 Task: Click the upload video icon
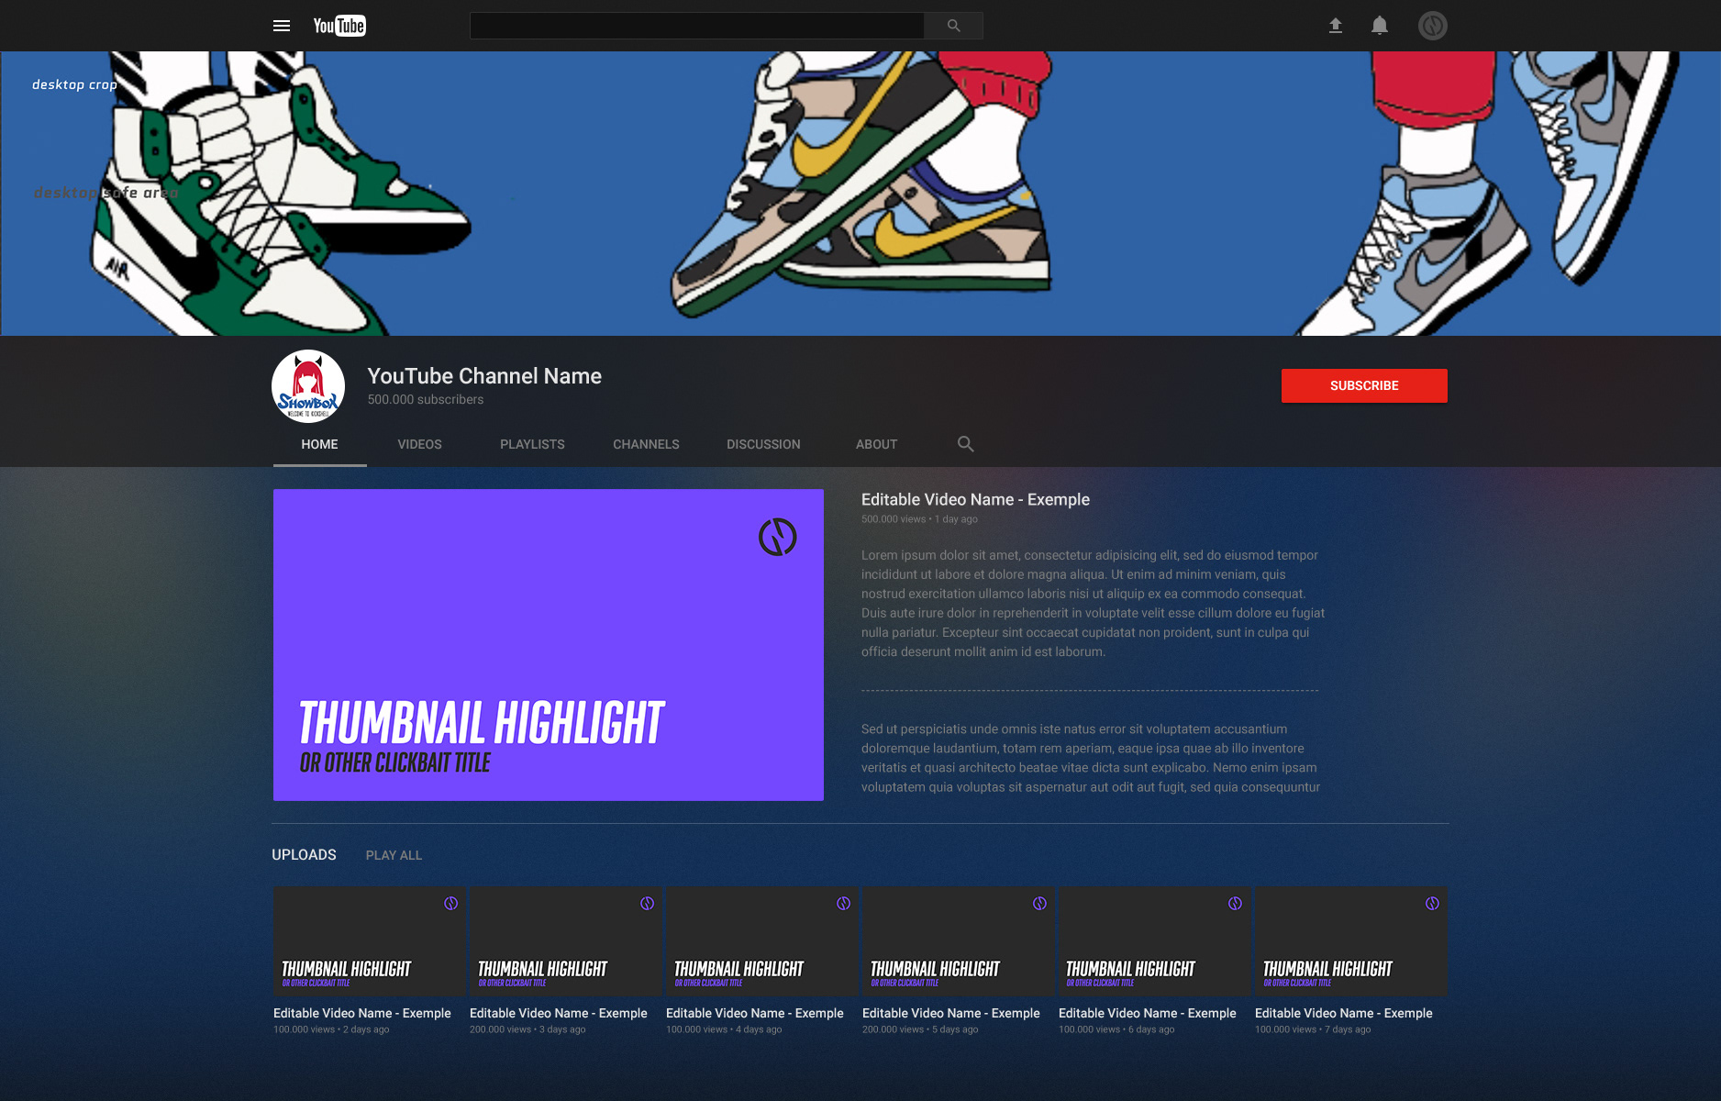(1336, 26)
